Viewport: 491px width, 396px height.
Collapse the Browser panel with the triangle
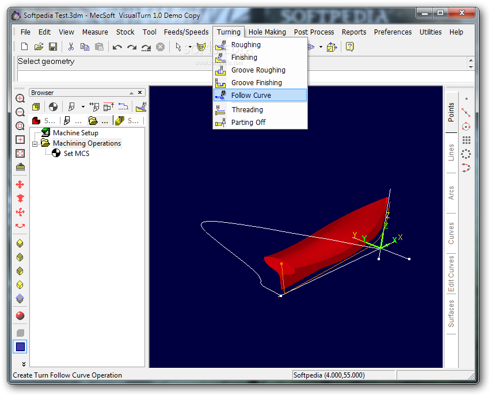point(131,93)
